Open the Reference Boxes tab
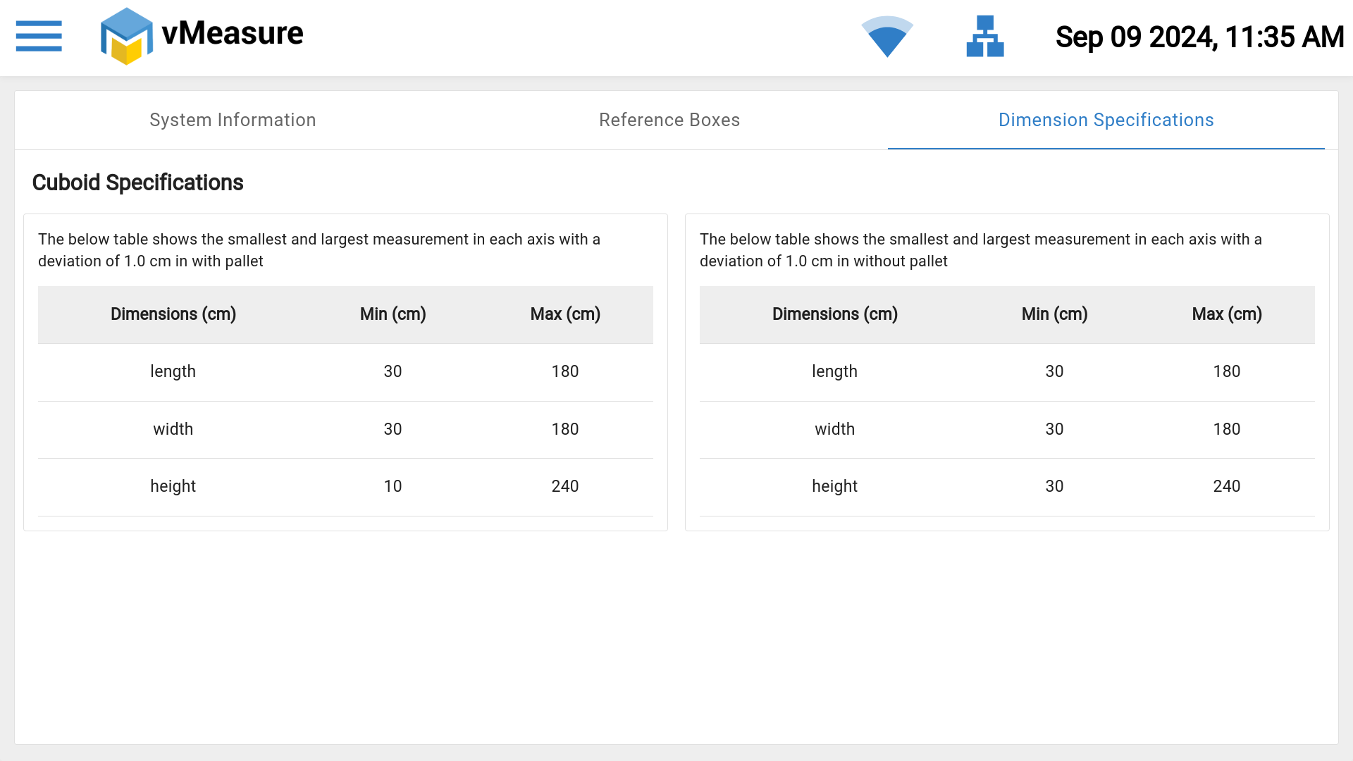The height and width of the screenshot is (761, 1353). tap(669, 120)
